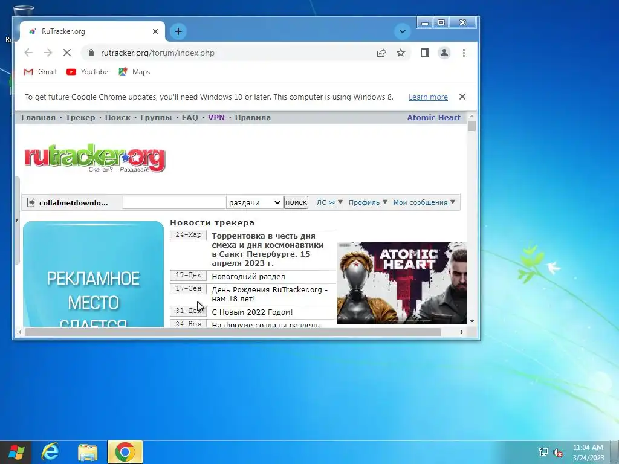Screen dimensions: 619x464
Task: Open muted volume tray icon
Action: [557, 453]
